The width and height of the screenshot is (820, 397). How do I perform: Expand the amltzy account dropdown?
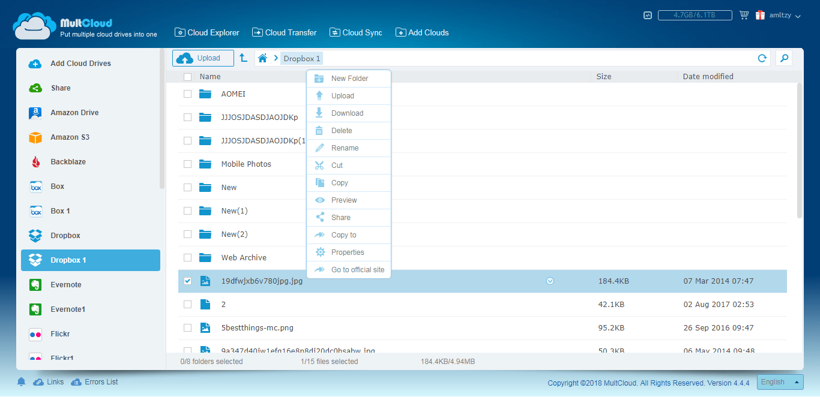(792, 14)
